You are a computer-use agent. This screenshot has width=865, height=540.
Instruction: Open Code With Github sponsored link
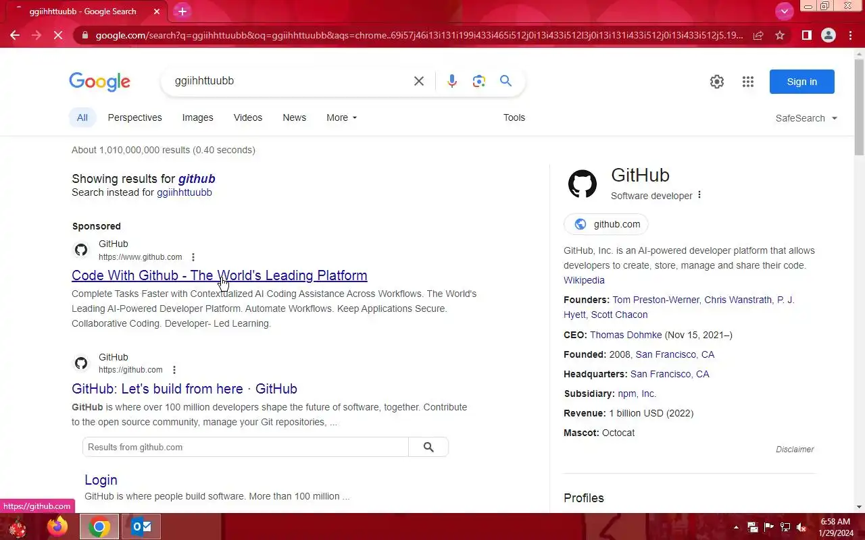220,275
